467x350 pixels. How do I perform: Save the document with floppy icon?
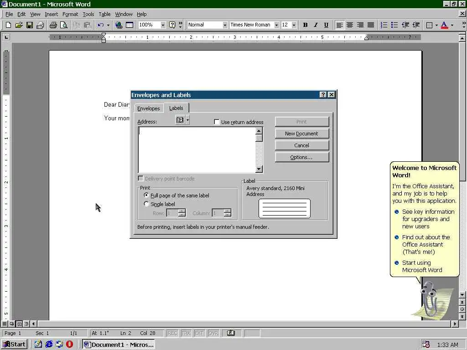[x=30, y=25]
